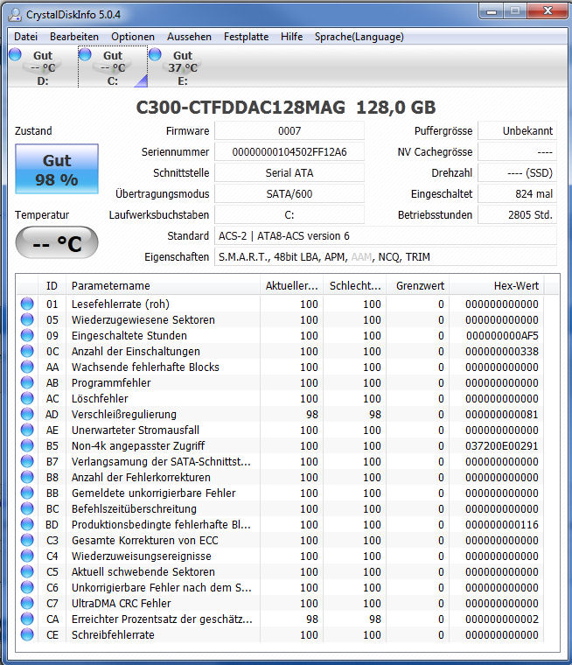
Task: Click the temperature display button
Action: tap(57, 242)
